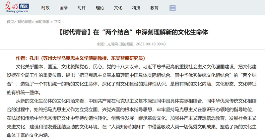Click the 光明 logo in the header
The width and height of the screenshot is (265, 140).
click(x=13, y=6)
